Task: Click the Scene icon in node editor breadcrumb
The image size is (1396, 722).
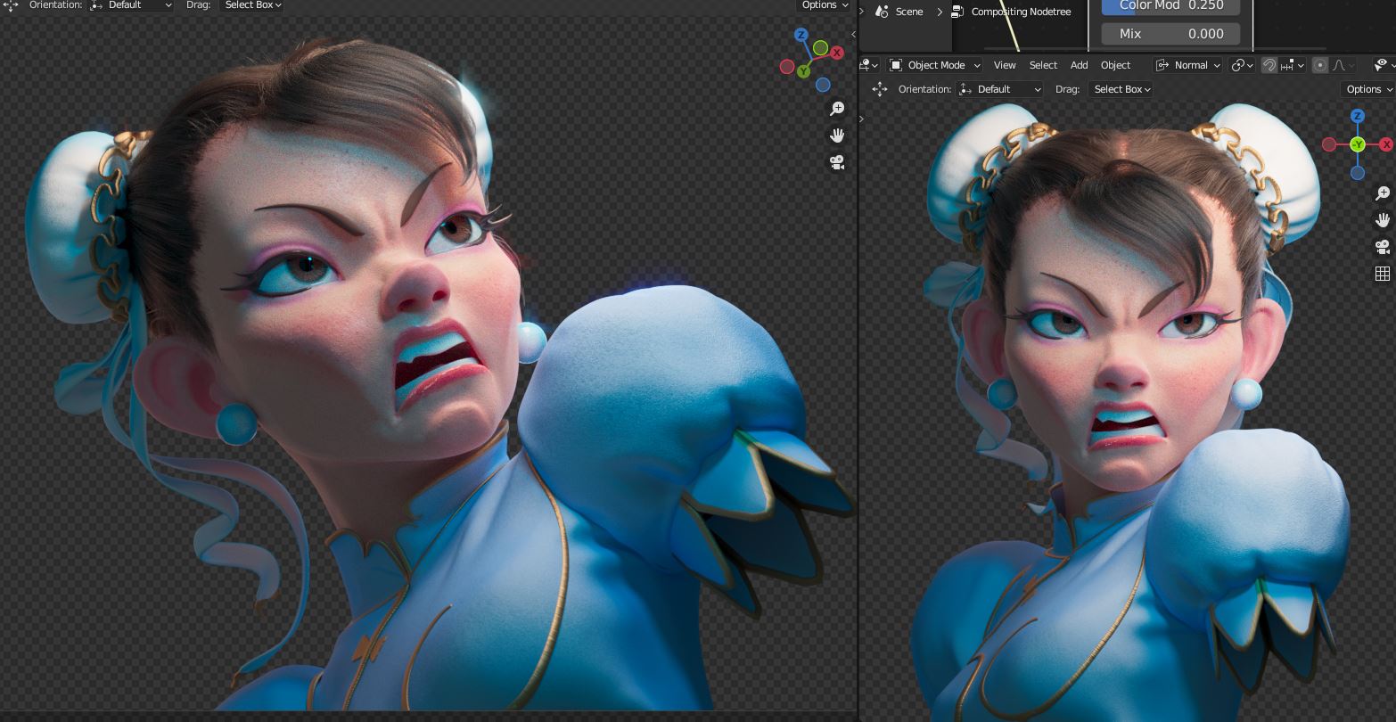Action: (882, 12)
